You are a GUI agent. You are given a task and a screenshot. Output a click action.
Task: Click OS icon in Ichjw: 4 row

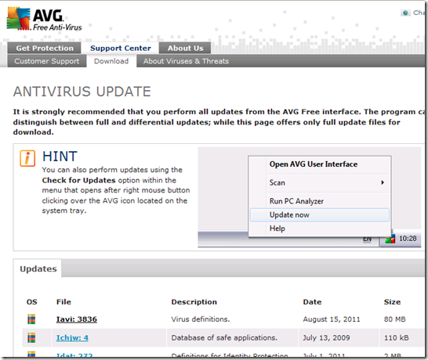[31, 337]
